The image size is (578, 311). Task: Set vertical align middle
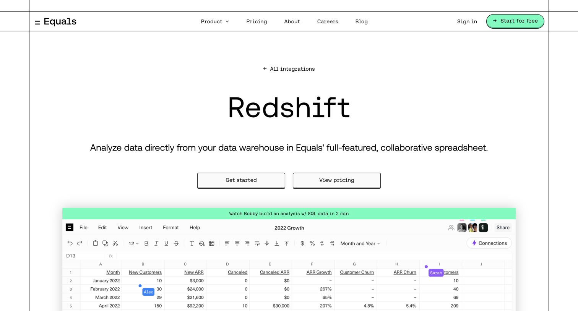(x=267, y=243)
